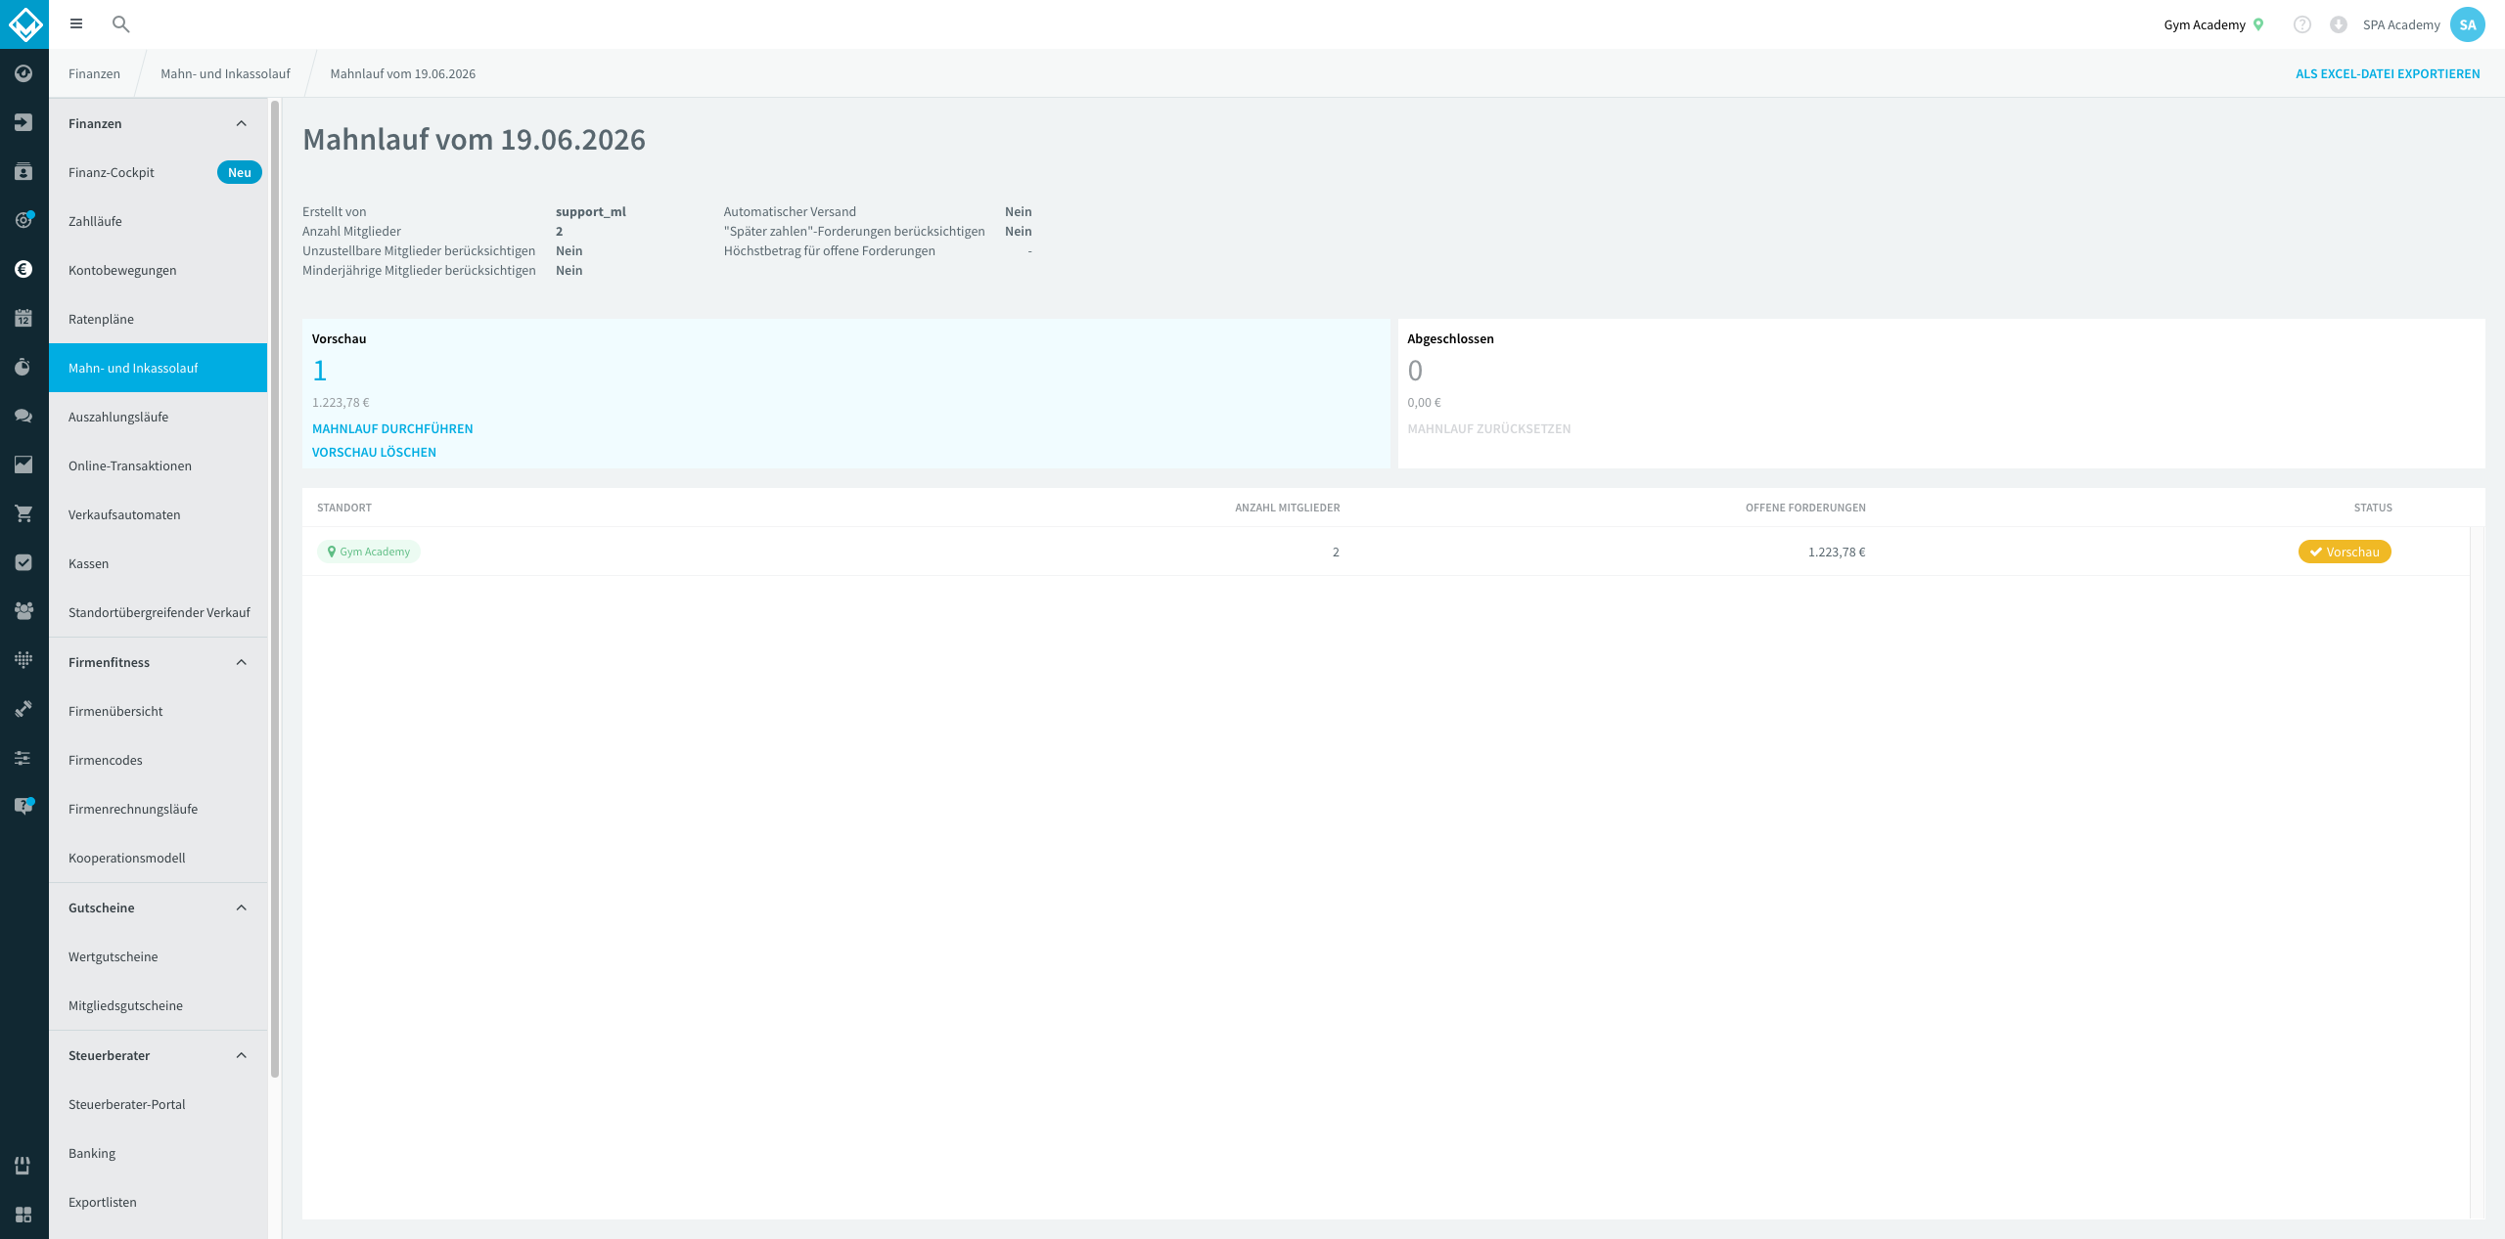The width and height of the screenshot is (2505, 1239).
Task: Open the dotted heart icon in sidebar
Action: coord(23,660)
